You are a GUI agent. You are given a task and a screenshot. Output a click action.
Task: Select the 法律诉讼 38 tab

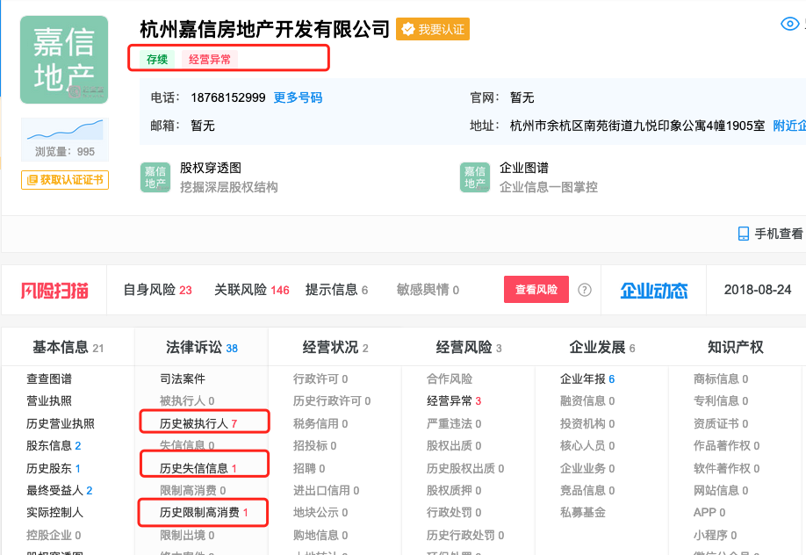(202, 348)
